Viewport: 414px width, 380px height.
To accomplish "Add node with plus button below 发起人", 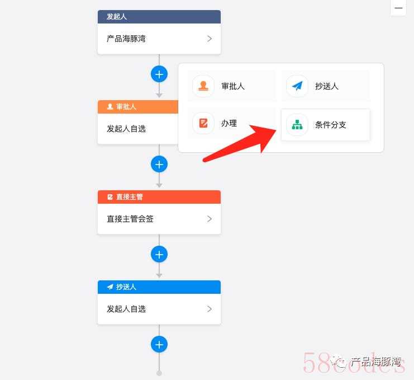I will [x=159, y=74].
